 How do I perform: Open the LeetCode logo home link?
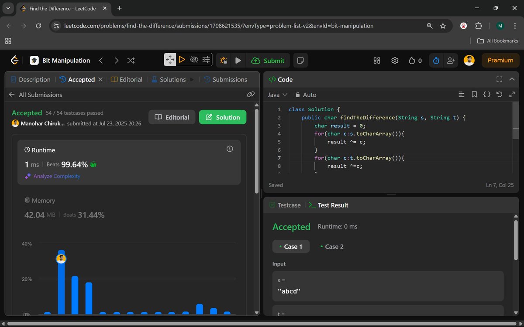(x=14, y=61)
